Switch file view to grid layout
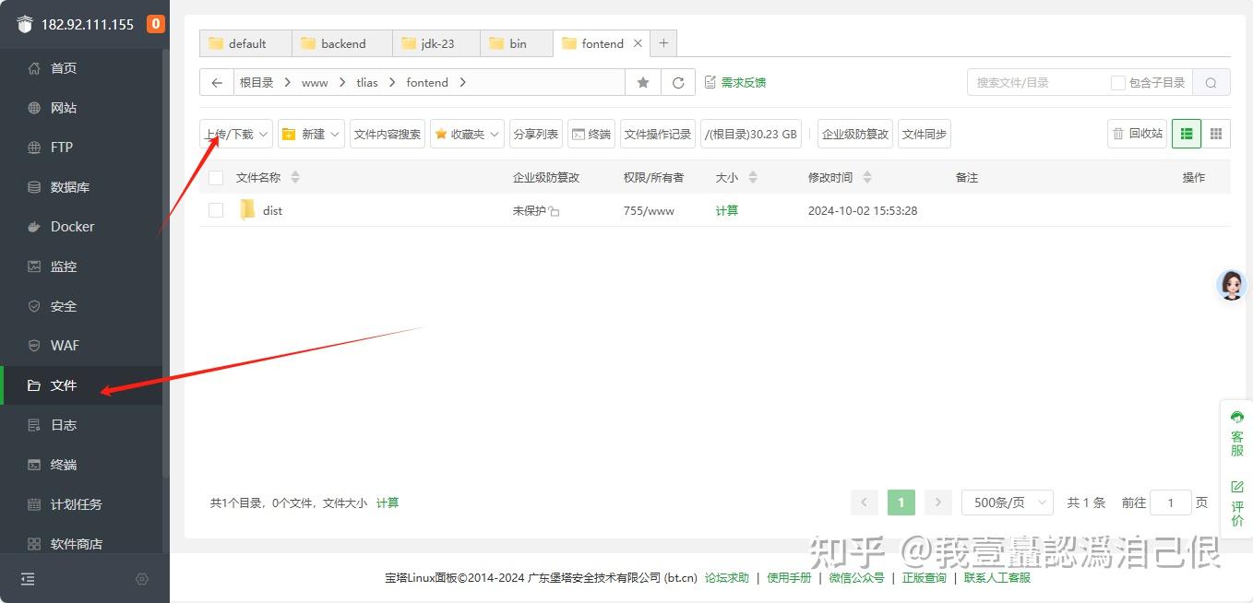The width and height of the screenshot is (1253, 603). pyautogui.click(x=1216, y=133)
